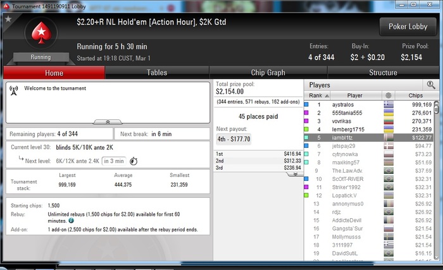Click the blue label next to aystralos
The image size is (443, 270).
(306, 104)
